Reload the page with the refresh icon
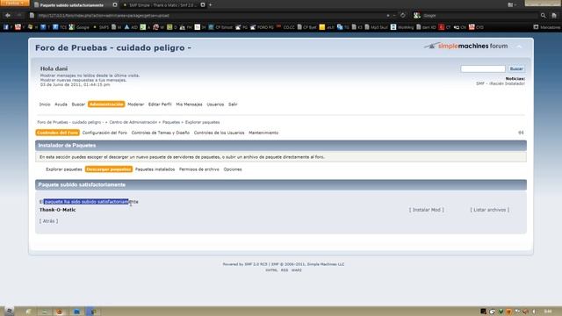Image resolution: width=562 pixels, height=316 pixels. coord(403,16)
